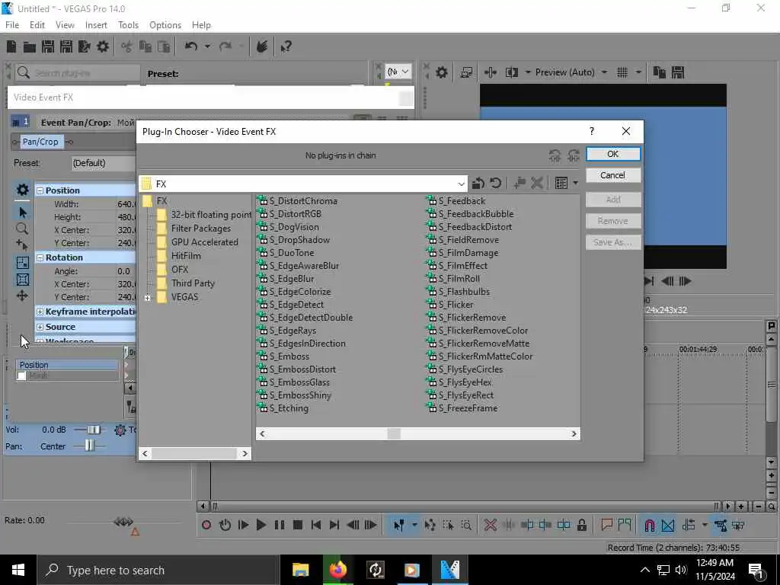Click the Undo arrow in toolbar
This screenshot has height=585, width=780.
click(x=191, y=46)
